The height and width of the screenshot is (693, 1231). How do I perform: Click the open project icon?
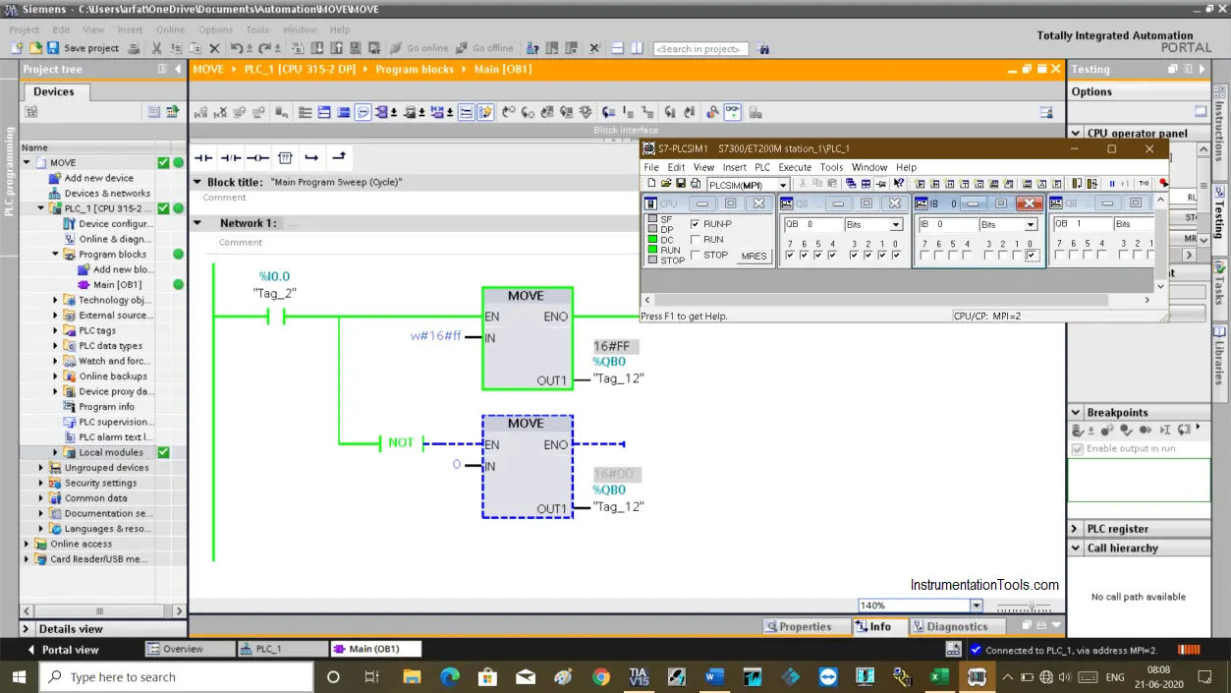[x=35, y=48]
